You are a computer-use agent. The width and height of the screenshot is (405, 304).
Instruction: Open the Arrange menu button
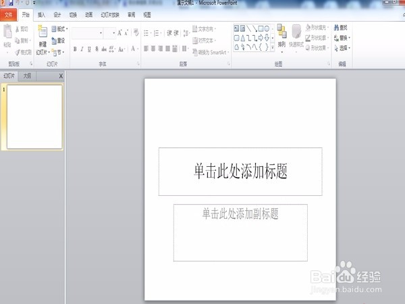point(281,39)
